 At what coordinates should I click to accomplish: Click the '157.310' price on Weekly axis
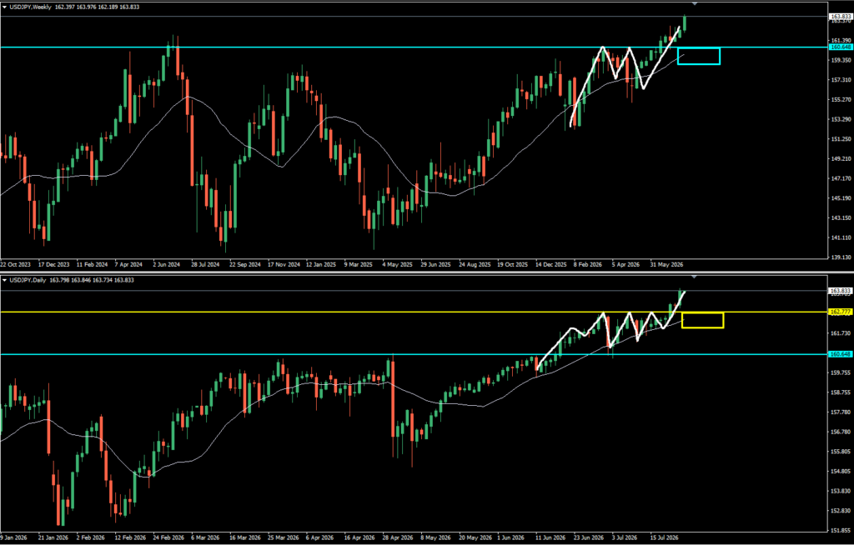pos(841,80)
